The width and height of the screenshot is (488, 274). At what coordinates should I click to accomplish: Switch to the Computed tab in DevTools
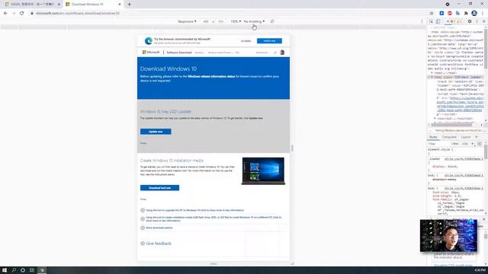click(x=449, y=137)
